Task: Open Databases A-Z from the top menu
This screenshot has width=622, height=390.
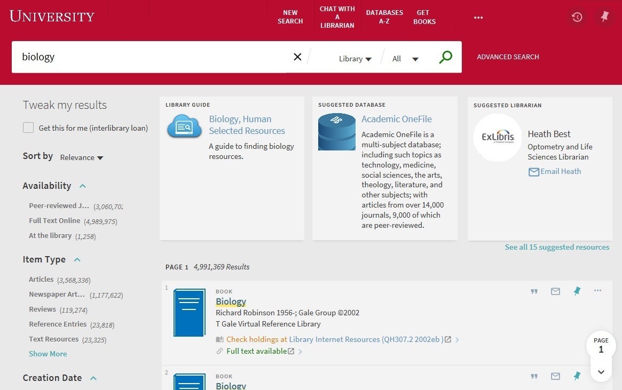Action: coord(384,17)
